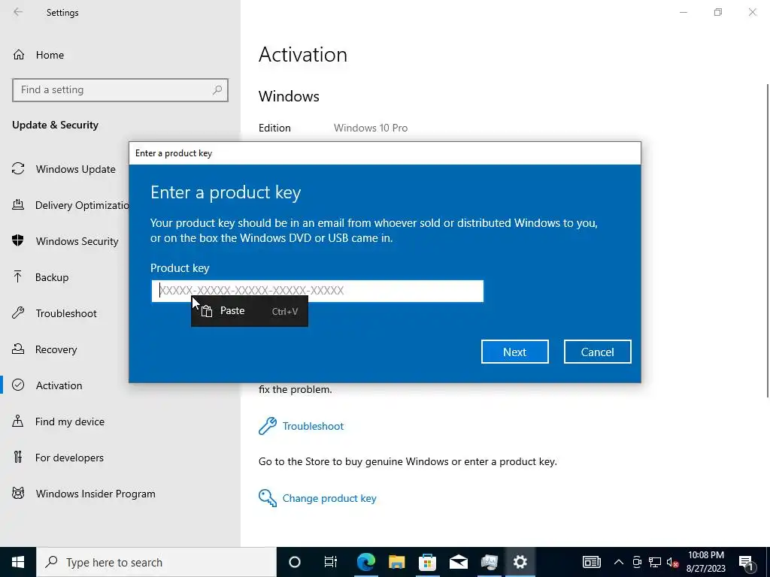Cancel the Enter a product key dialog
Image resolution: width=770 pixels, height=577 pixels.
[597, 352]
